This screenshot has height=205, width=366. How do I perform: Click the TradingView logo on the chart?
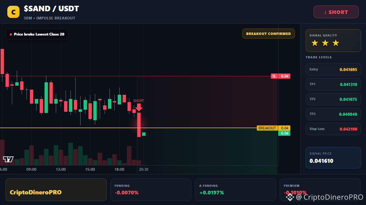[x=8, y=159]
